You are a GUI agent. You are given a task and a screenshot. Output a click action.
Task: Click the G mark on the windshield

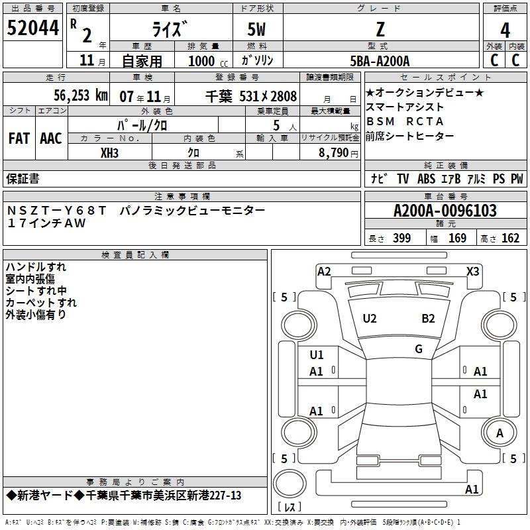pos(419,349)
